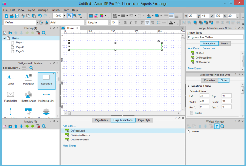Switch to the Page Style tab
This screenshot has width=246, height=166.
pos(144,120)
